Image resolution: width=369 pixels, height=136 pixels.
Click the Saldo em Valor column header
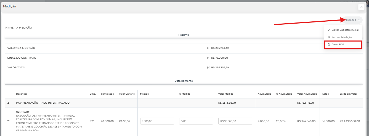pos(348,94)
